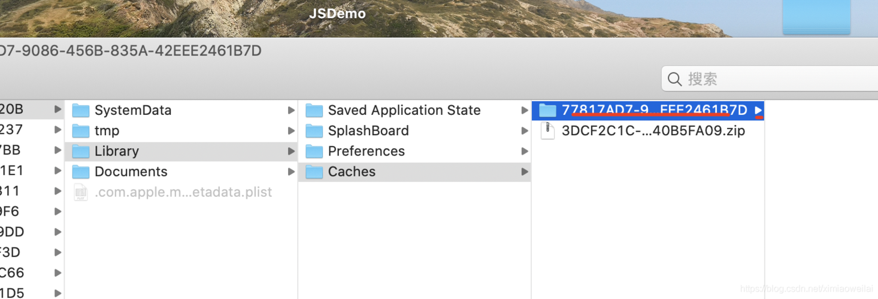Image resolution: width=878 pixels, height=299 pixels.
Task: Select the Caches folder entry
Action: click(414, 172)
